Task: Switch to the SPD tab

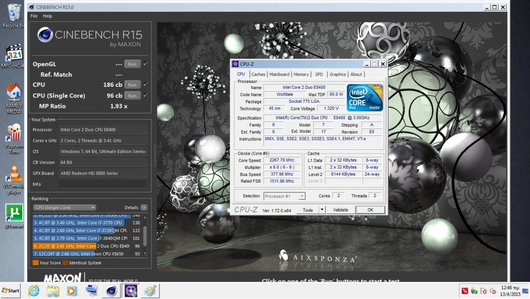Action: 319,75
